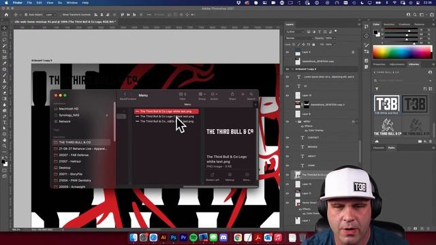Select the Zoom tool in the toolbar
This screenshot has width=436, height=245.
point(5,146)
